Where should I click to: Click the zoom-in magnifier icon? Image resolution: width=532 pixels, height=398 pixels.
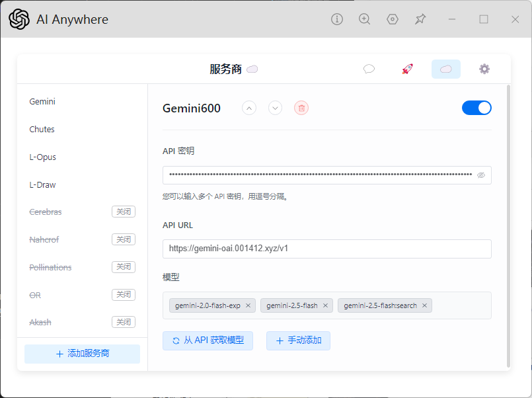pyautogui.click(x=364, y=19)
